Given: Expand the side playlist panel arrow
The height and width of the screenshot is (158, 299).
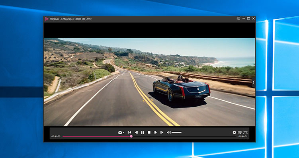Looking at the screenshot, I should tap(254, 82).
